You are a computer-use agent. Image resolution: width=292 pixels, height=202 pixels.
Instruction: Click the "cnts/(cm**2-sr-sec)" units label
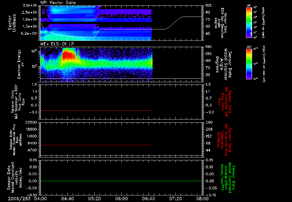[263, 22]
